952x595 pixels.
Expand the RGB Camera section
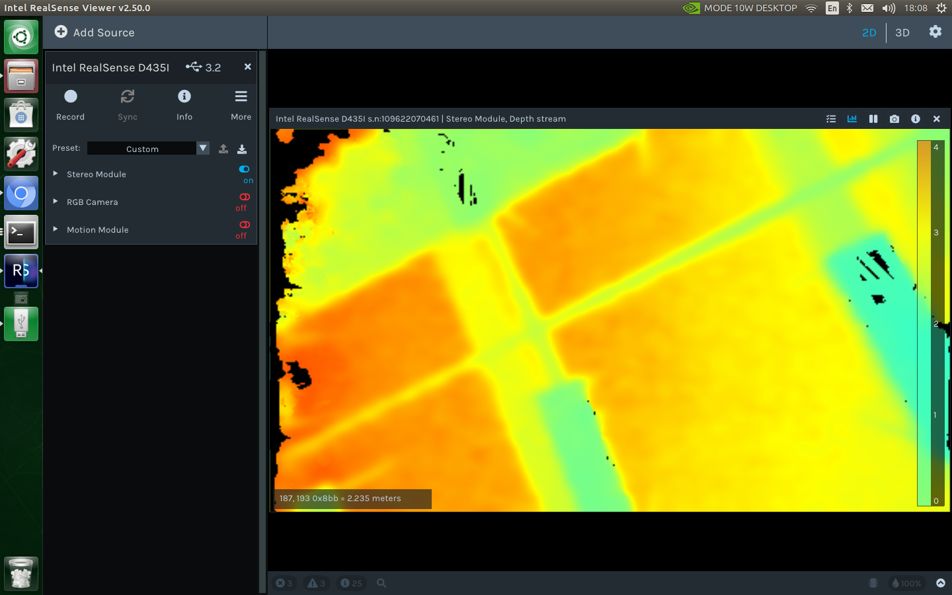click(56, 201)
